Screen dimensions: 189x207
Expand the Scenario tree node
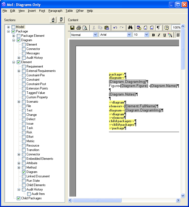(19, 102)
